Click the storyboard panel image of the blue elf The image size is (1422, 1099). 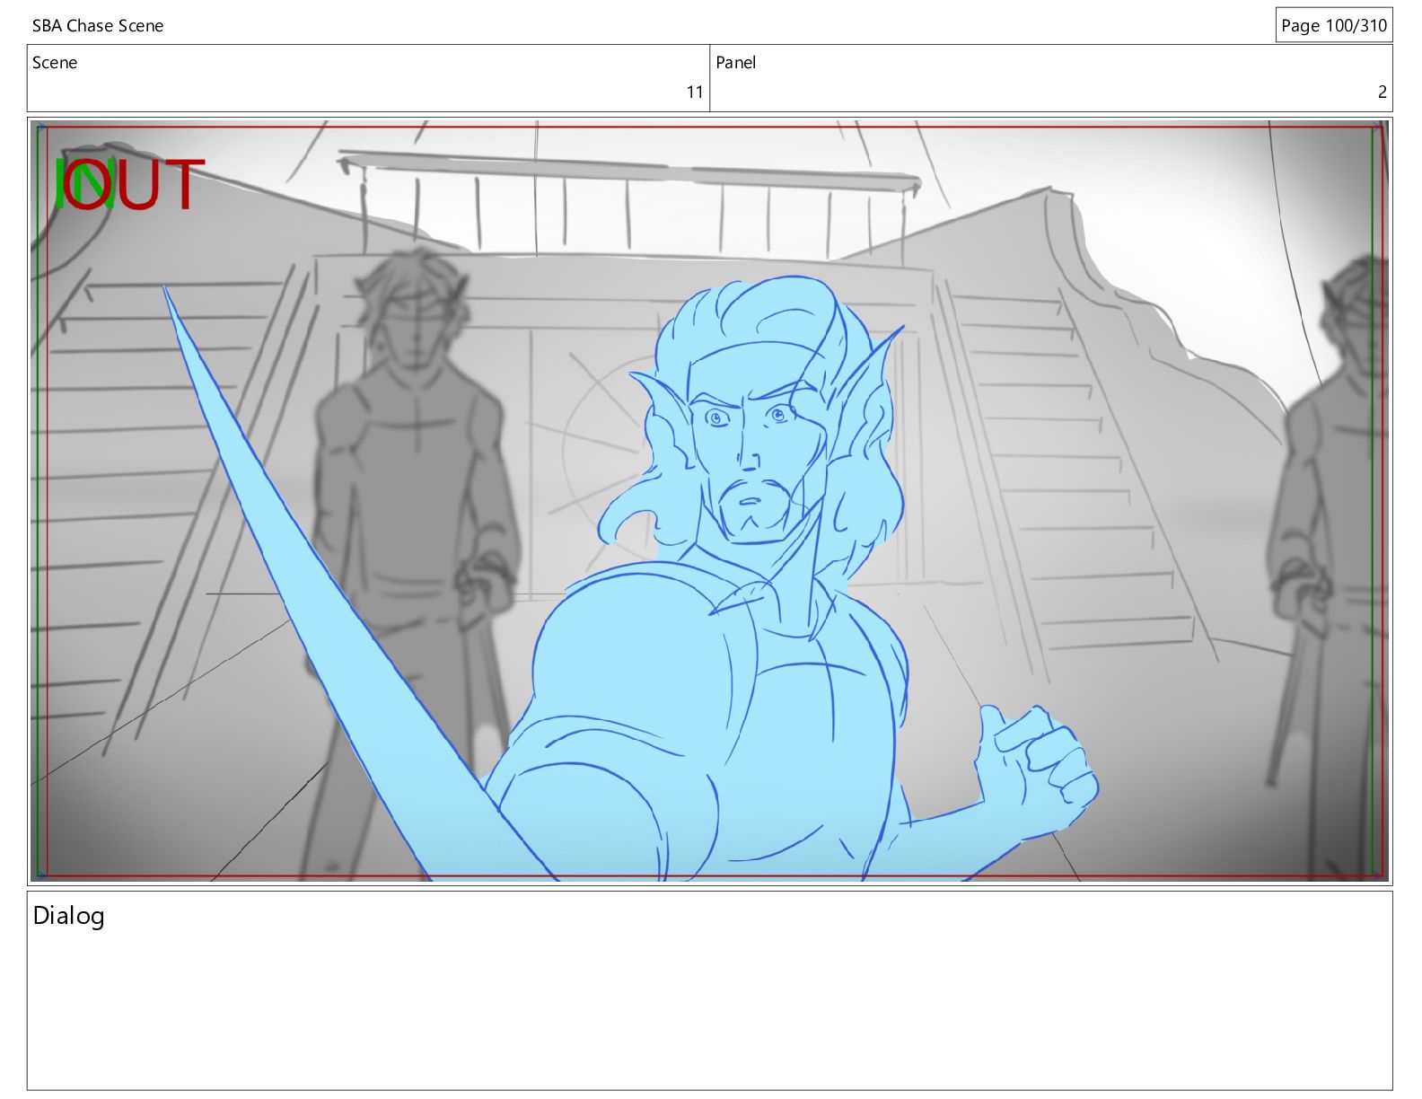[710, 500]
